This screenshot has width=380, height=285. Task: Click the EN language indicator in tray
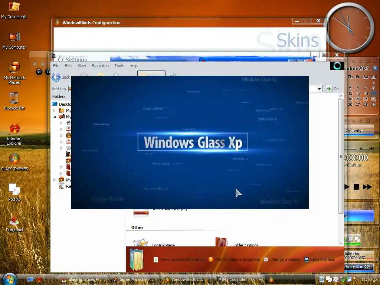click(322, 279)
